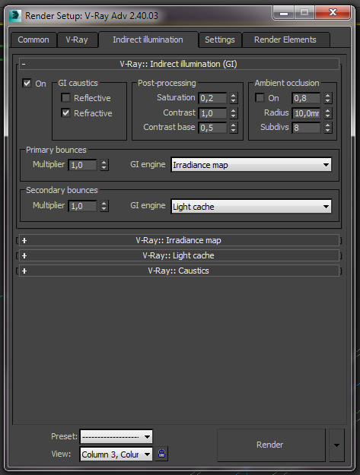Switch to the Common tab
The image size is (360, 475).
point(33,40)
